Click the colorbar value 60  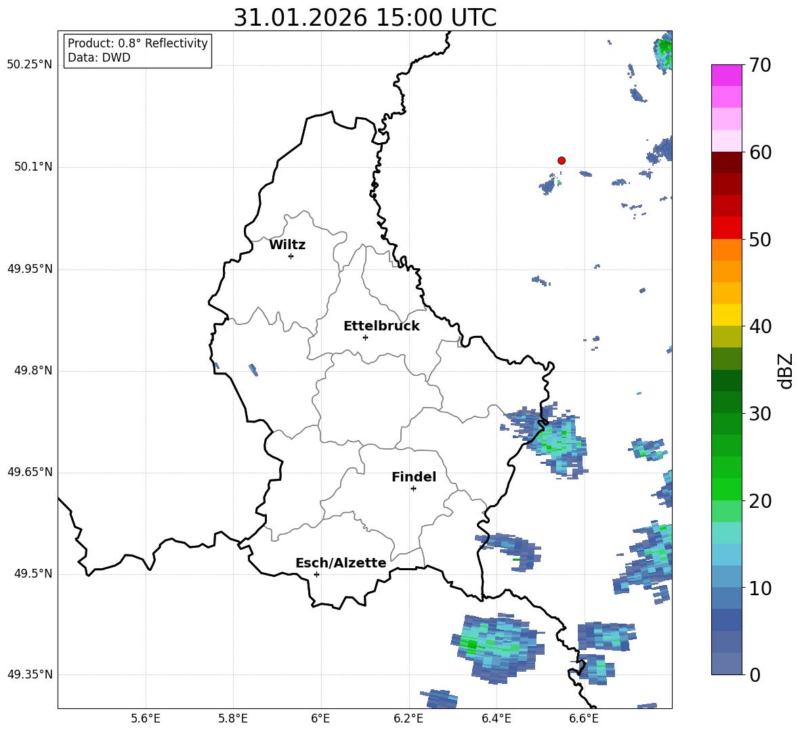click(760, 152)
